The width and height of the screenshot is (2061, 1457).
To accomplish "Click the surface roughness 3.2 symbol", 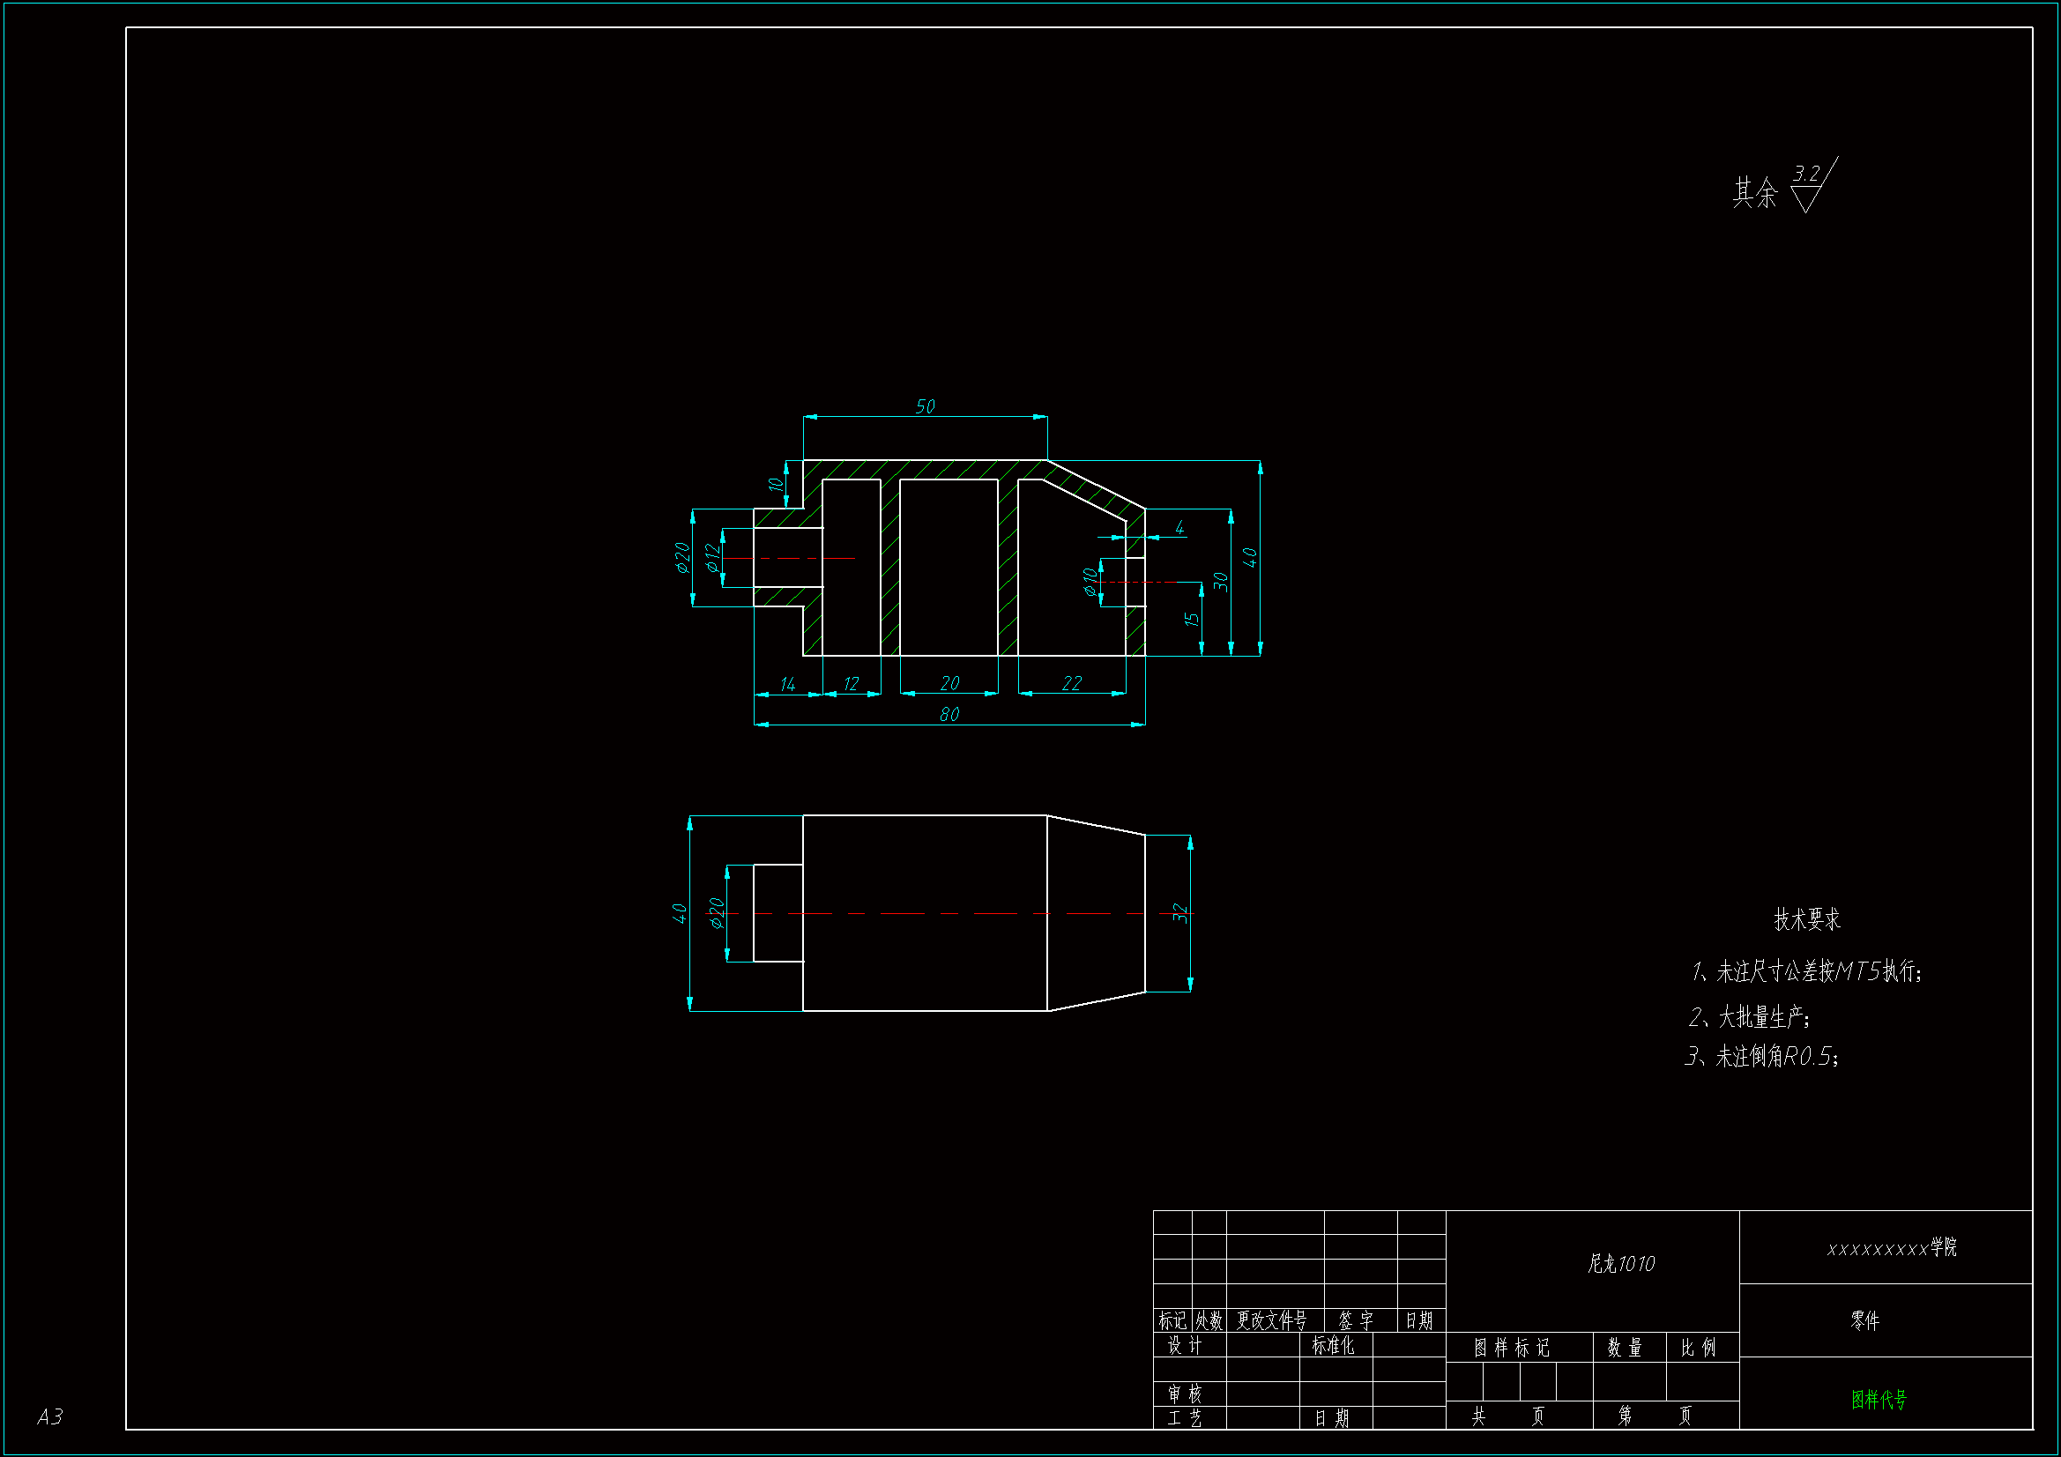I will [x=1809, y=185].
